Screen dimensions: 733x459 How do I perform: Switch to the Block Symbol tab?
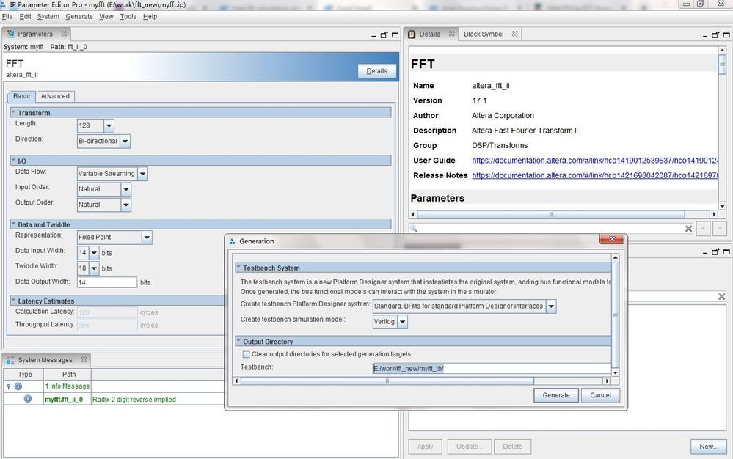tap(484, 34)
